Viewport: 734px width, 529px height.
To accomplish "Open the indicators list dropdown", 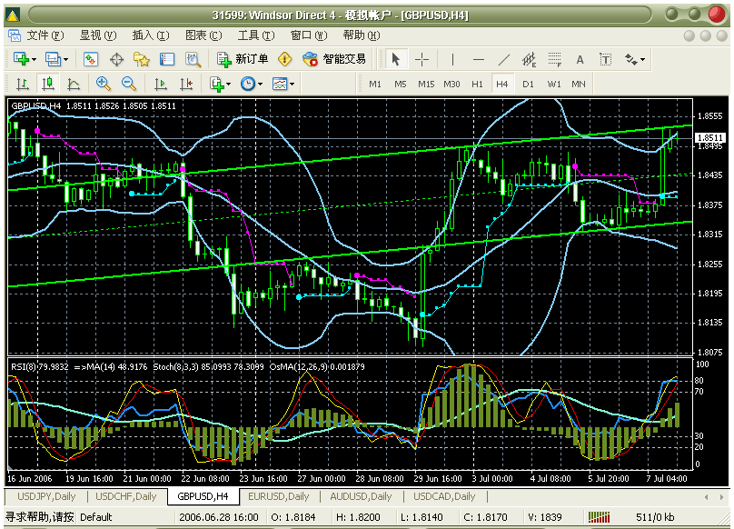I will [x=220, y=84].
